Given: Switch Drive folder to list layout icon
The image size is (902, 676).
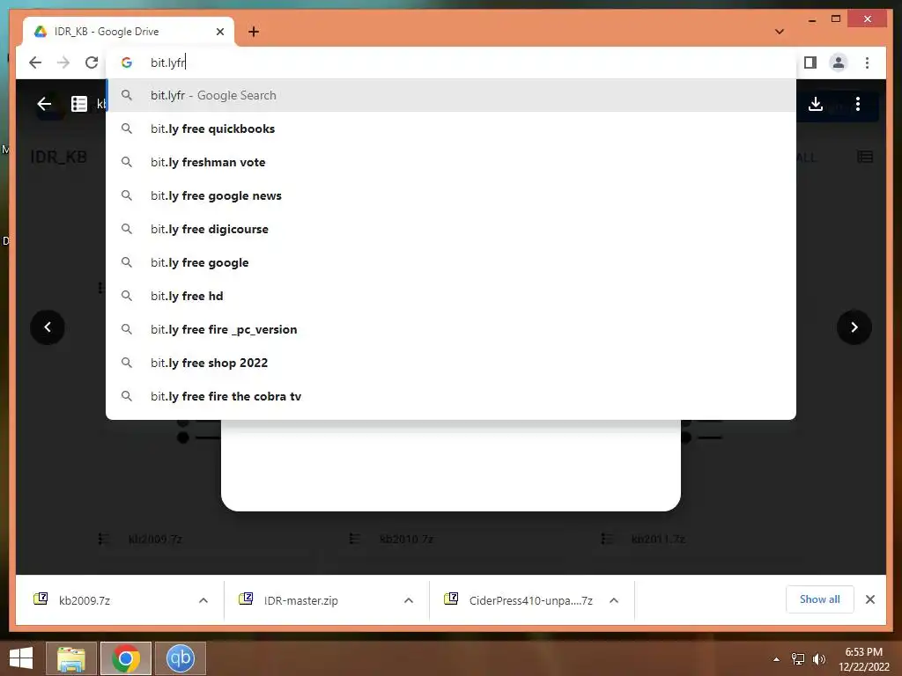Looking at the screenshot, I should coord(865,157).
